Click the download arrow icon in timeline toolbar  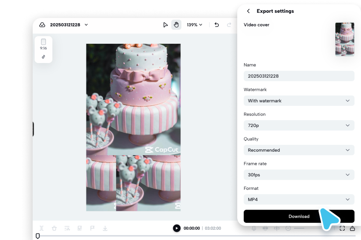pyautogui.click(x=105, y=228)
